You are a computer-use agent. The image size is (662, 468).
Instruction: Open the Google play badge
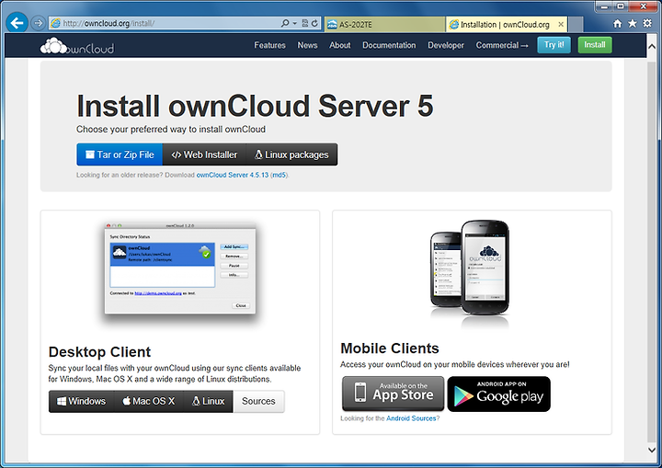(498, 394)
